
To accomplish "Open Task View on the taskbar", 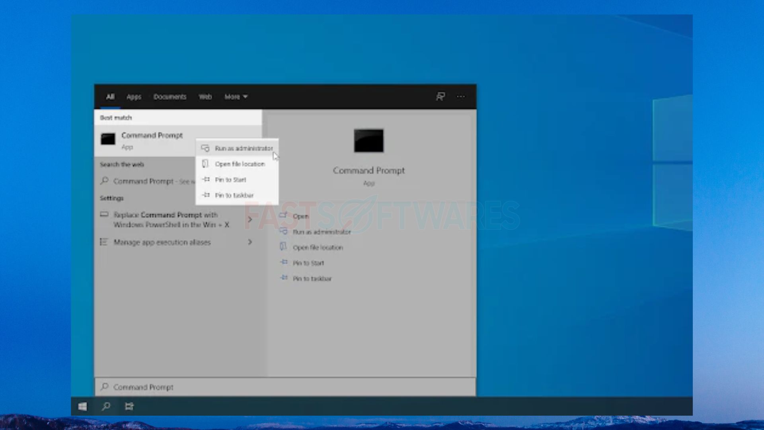I will [x=129, y=406].
